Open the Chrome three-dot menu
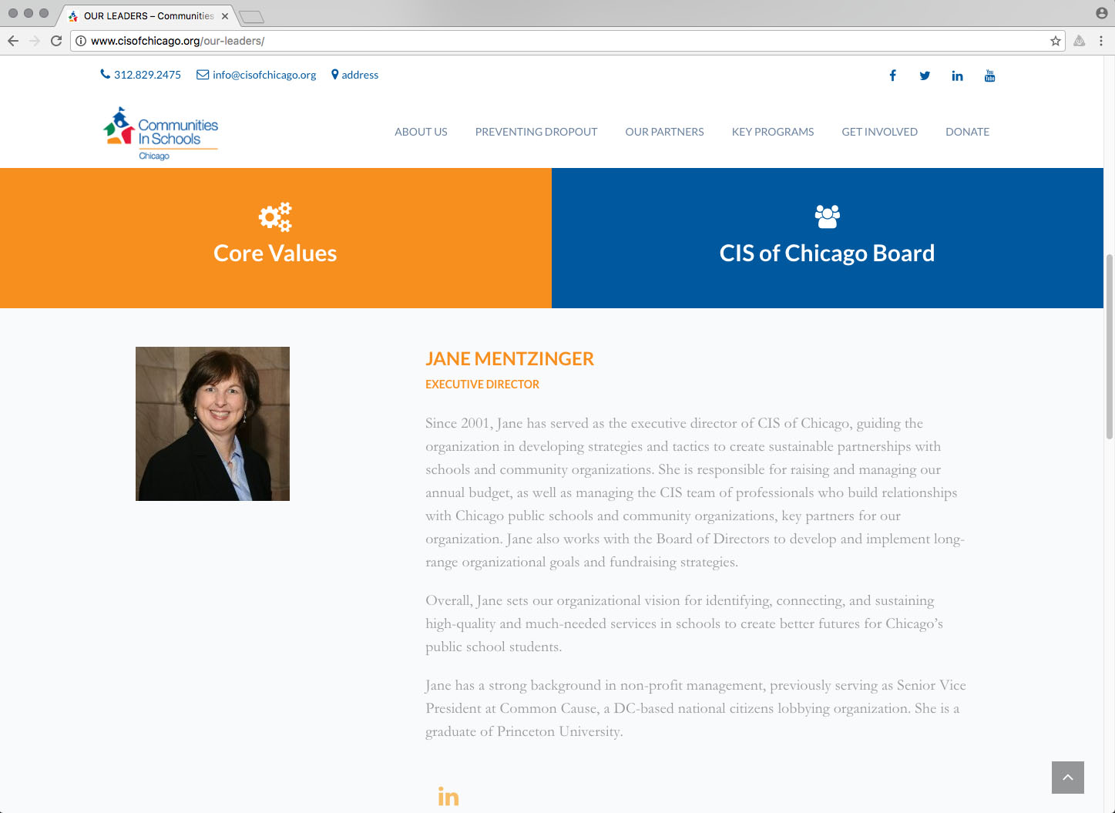This screenshot has height=813, width=1115. tap(1100, 41)
